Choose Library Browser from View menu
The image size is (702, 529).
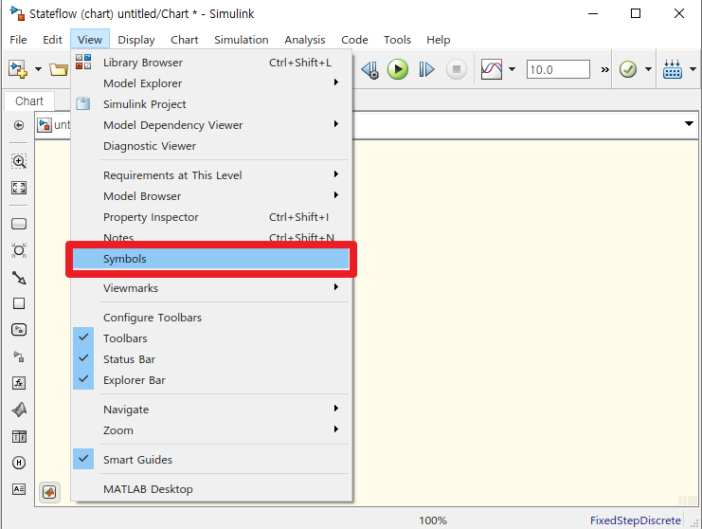click(211, 63)
